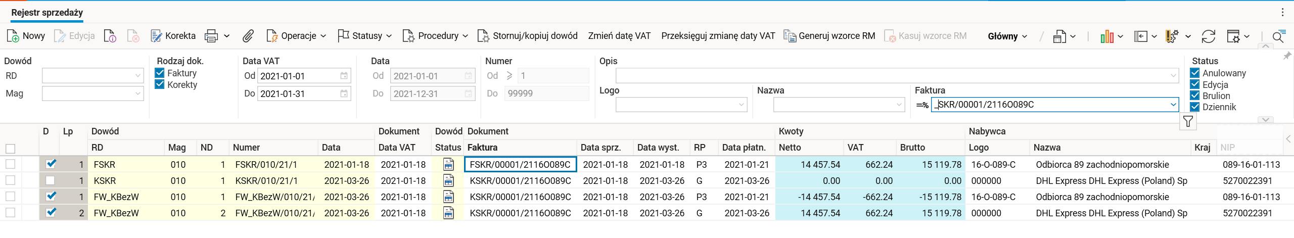The width and height of the screenshot is (1294, 238).
Task: Click the three-dot more options icon
Action: (x=1283, y=13)
